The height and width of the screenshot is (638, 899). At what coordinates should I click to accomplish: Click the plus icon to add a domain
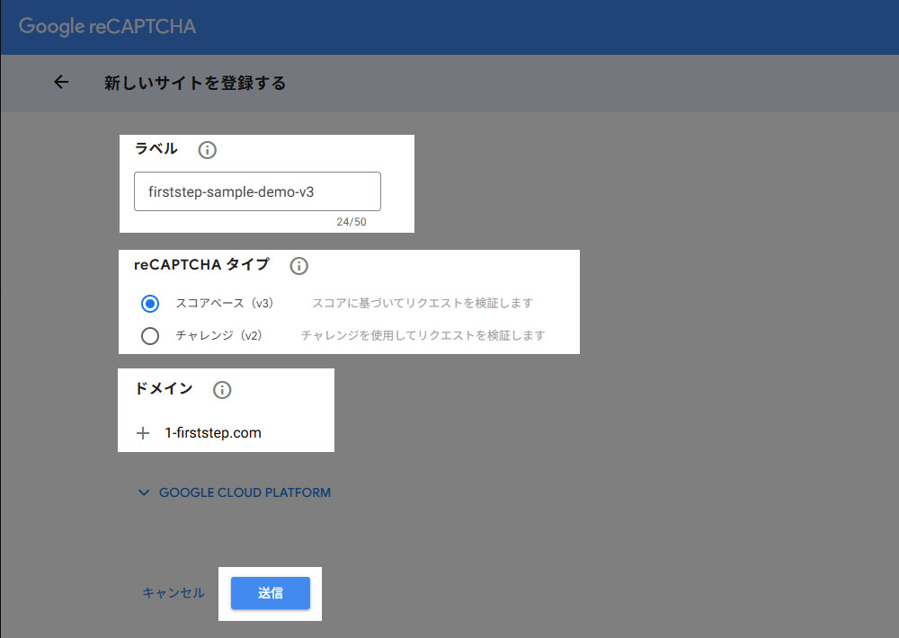(142, 433)
